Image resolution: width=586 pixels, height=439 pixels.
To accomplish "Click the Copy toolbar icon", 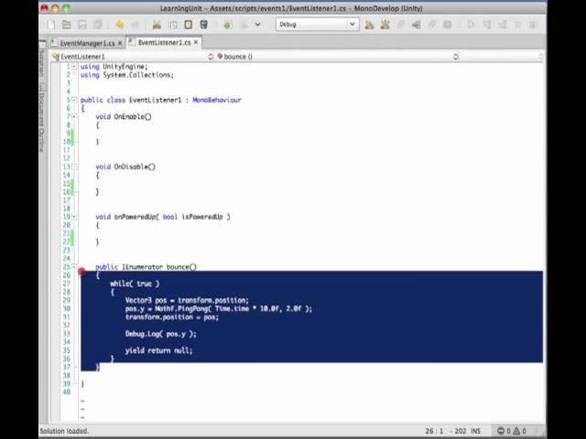I will pyautogui.click(x=173, y=25).
